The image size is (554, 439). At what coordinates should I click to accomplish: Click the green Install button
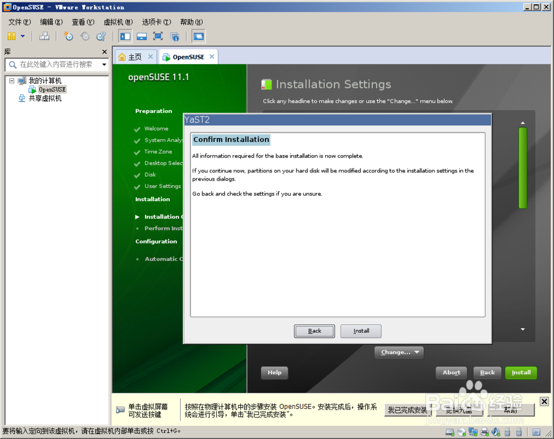[521, 372]
